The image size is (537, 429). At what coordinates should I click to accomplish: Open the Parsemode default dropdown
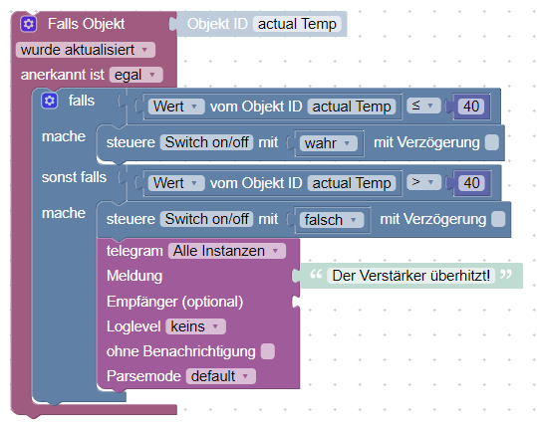pyautogui.click(x=221, y=376)
